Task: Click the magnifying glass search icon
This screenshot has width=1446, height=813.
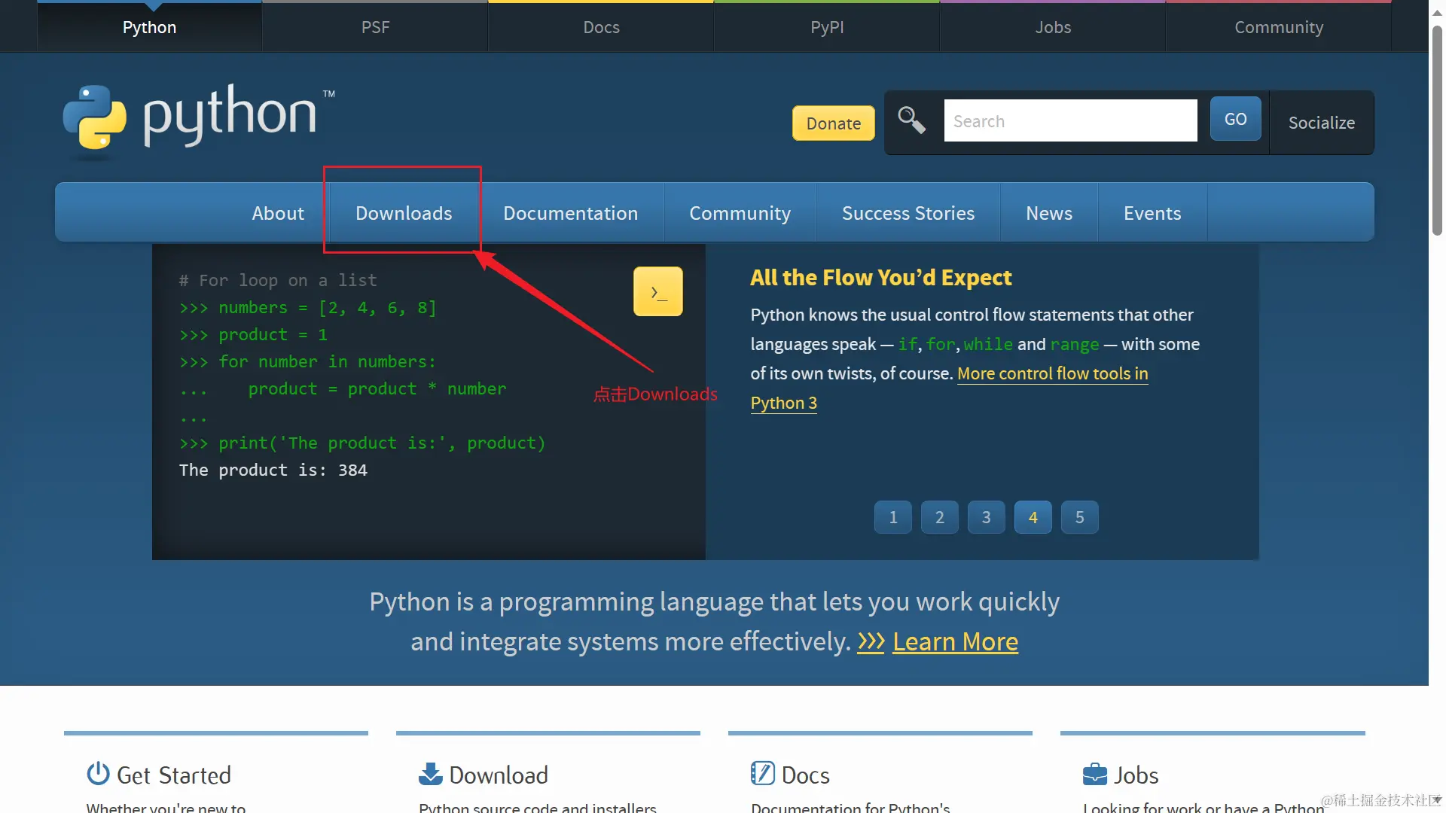Action: [911, 120]
